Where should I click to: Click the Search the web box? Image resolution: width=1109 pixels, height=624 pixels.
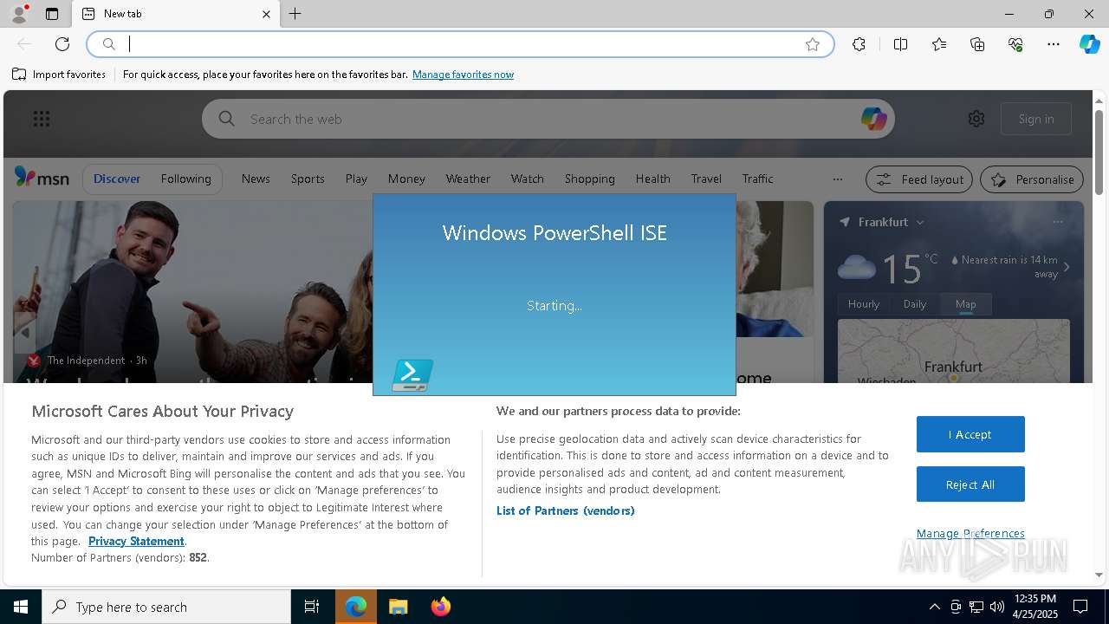click(x=548, y=119)
